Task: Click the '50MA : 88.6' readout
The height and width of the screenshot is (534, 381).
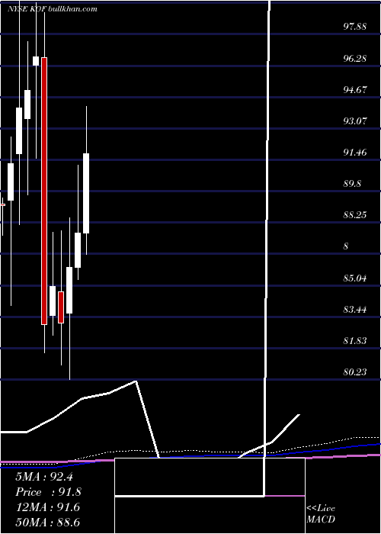Action: 48,522
